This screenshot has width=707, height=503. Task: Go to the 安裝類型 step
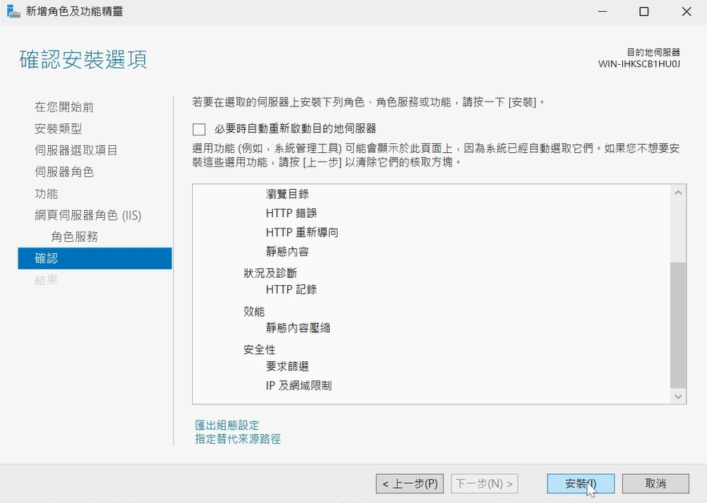(58, 129)
